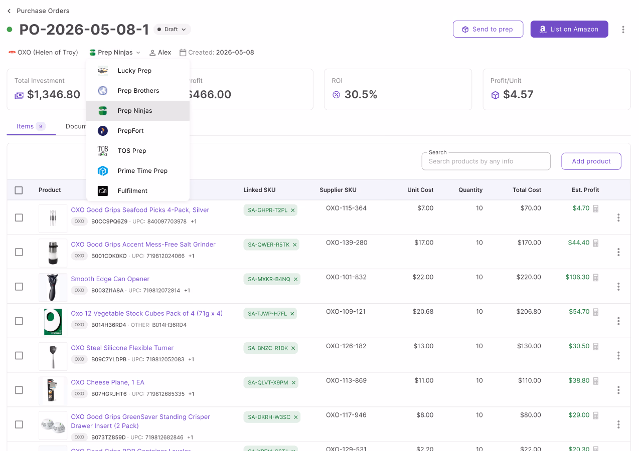
Task: Click the Fulfilment logo icon
Action: click(x=103, y=191)
